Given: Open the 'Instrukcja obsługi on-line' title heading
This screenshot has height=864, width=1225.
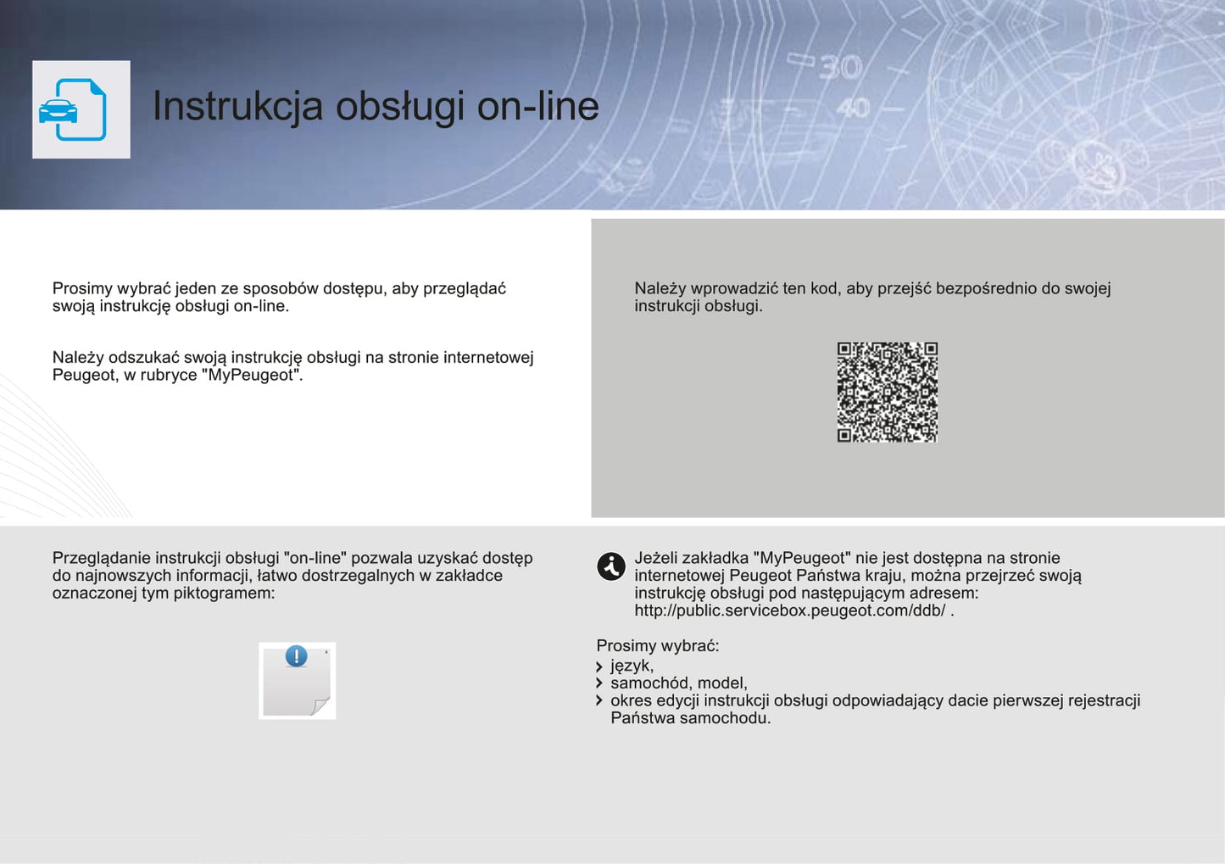Looking at the screenshot, I should 376,105.
